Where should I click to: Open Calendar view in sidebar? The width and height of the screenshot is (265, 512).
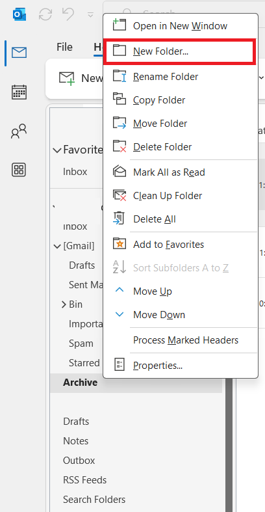[19, 92]
